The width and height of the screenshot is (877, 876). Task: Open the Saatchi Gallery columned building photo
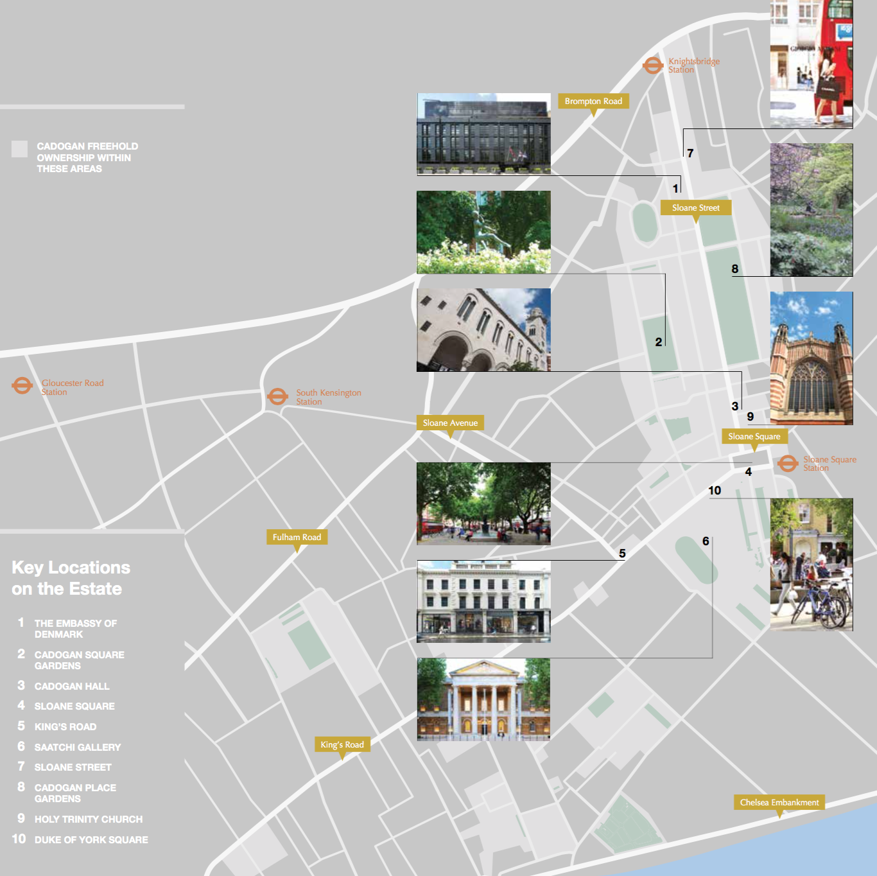(x=483, y=699)
